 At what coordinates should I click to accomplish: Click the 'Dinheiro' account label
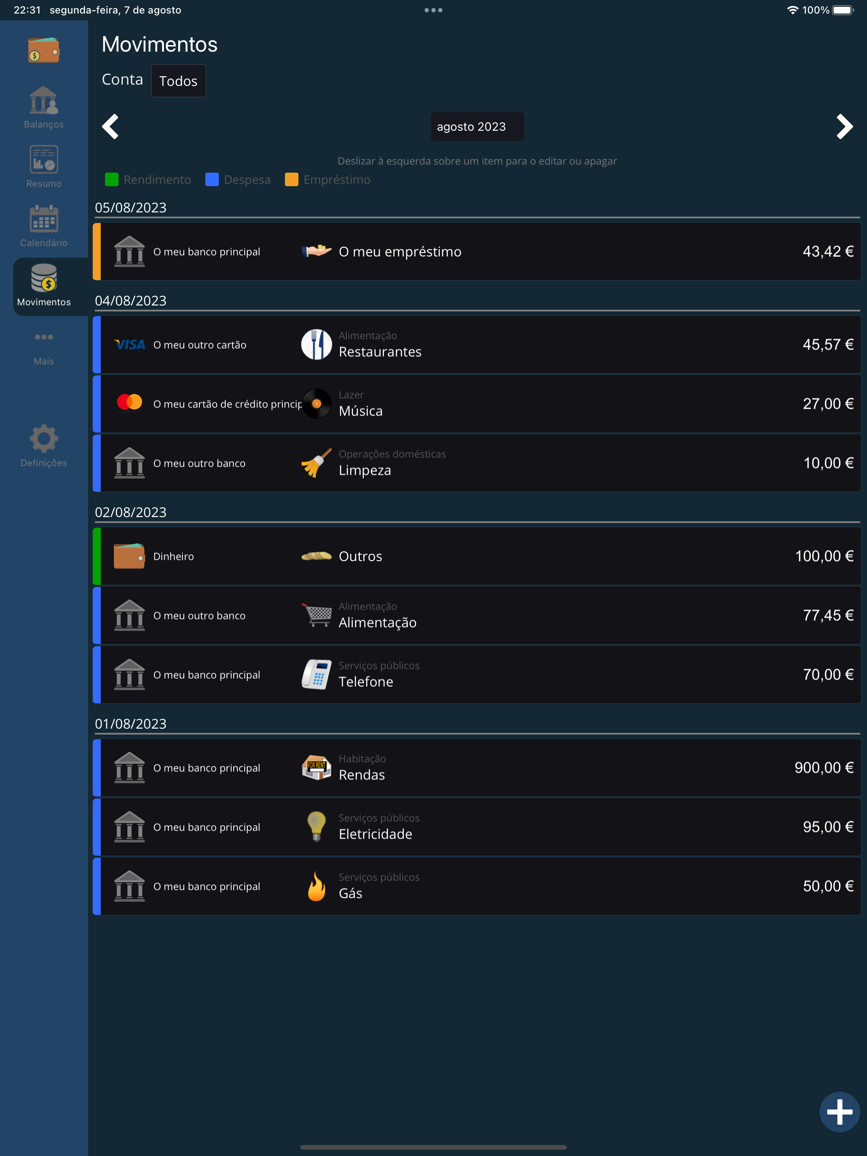(174, 556)
